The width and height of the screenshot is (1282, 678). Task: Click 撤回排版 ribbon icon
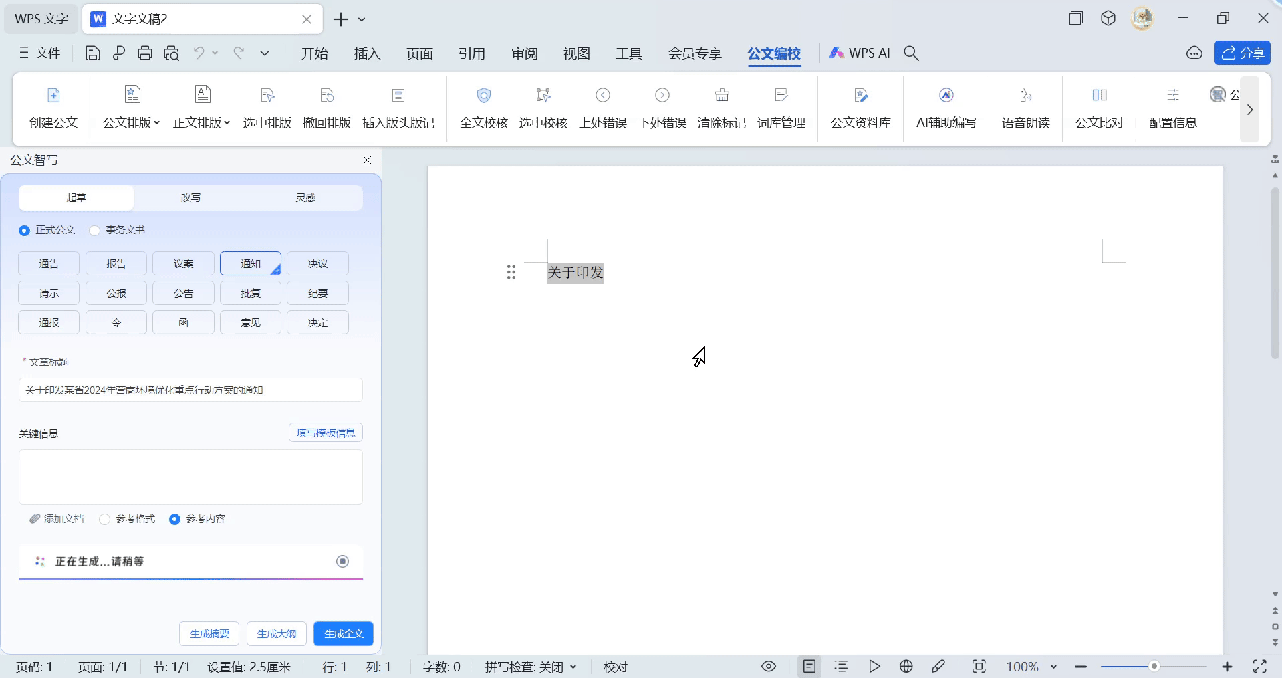click(327, 108)
